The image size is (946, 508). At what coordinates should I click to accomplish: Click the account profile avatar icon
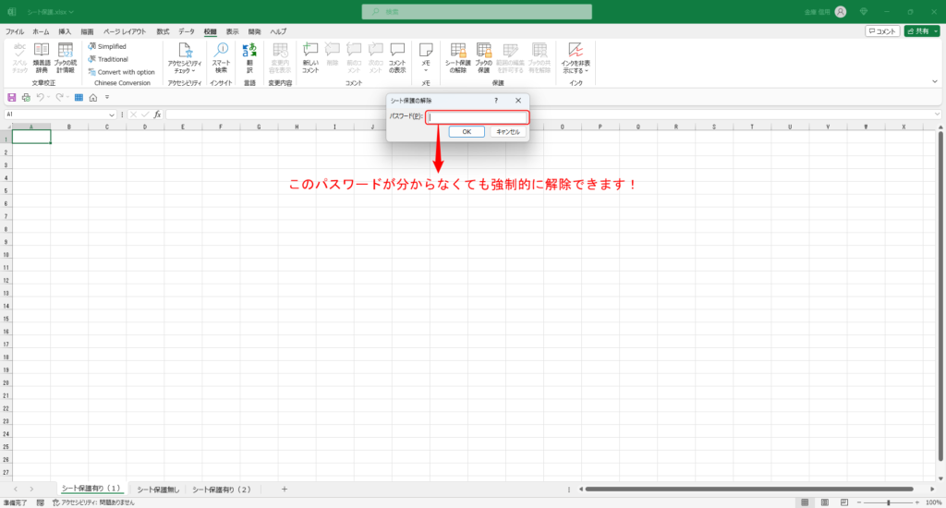point(841,11)
